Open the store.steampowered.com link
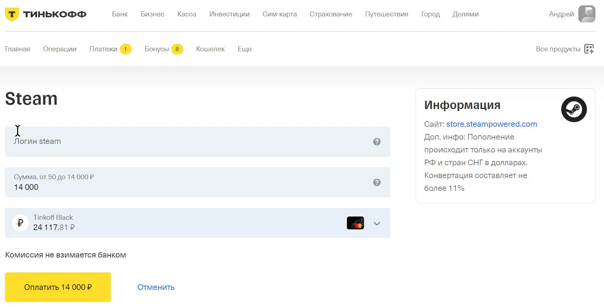This screenshot has height=307, width=604. pyautogui.click(x=492, y=124)
